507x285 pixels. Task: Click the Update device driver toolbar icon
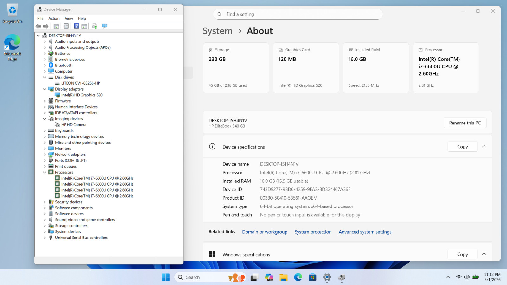coord(94,26)
